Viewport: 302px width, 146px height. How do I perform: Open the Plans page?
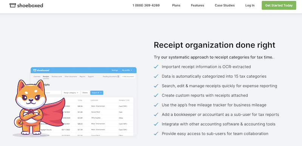pyautogui.click(x=176, y=5)
